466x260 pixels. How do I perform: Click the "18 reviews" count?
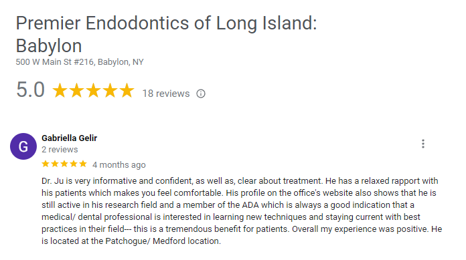click(x=166, y=94)
